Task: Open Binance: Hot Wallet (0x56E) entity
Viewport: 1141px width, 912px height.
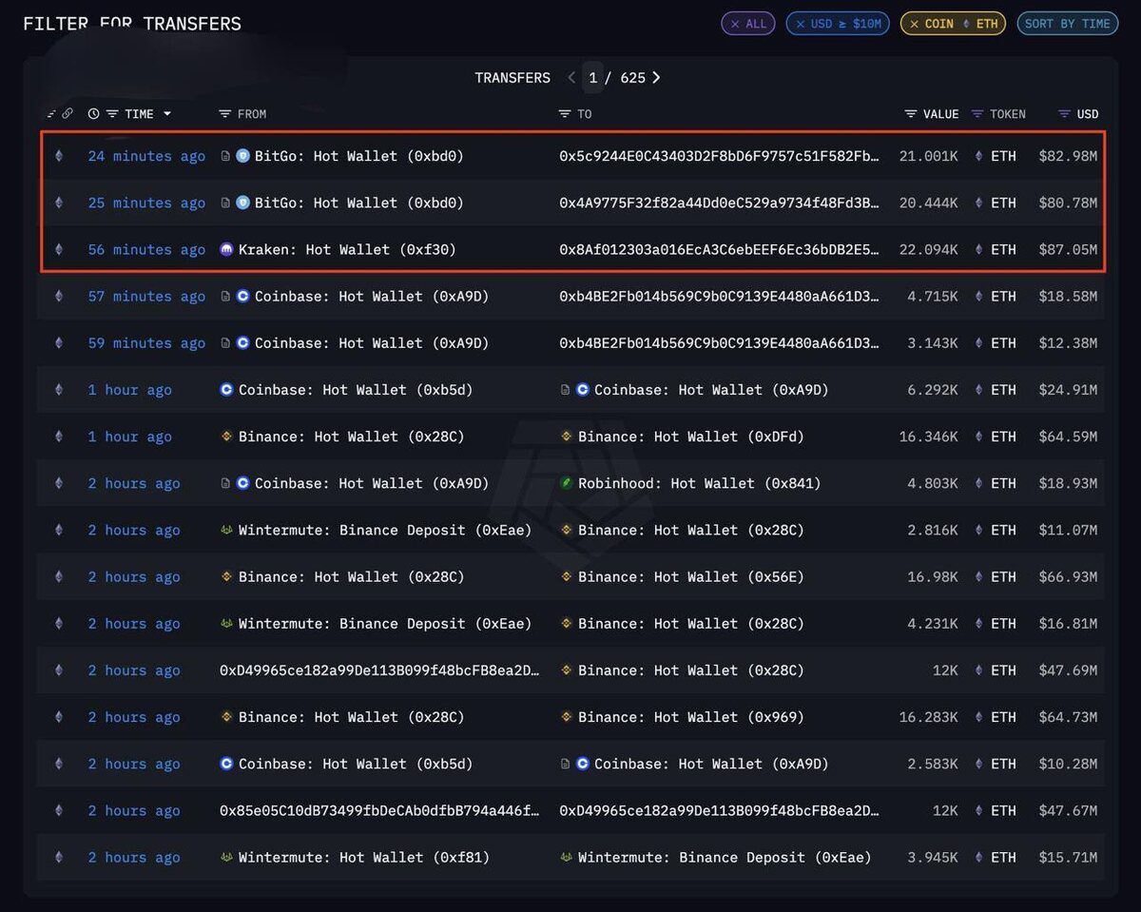Action: [691, 576]
